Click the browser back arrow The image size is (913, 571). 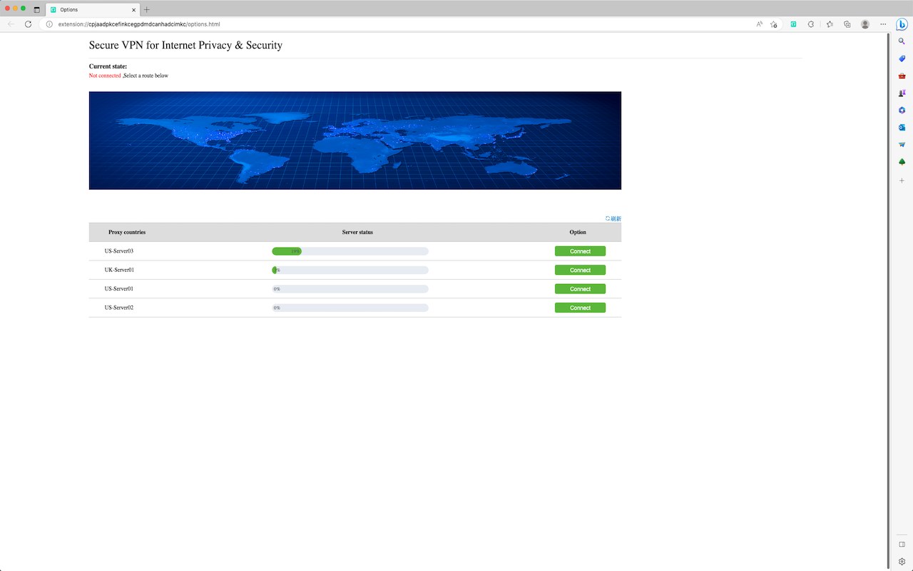(11, 24)
